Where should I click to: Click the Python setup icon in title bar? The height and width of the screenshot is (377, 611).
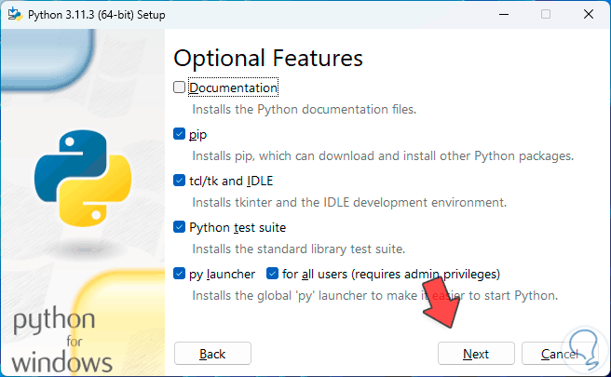click(13, 14)
